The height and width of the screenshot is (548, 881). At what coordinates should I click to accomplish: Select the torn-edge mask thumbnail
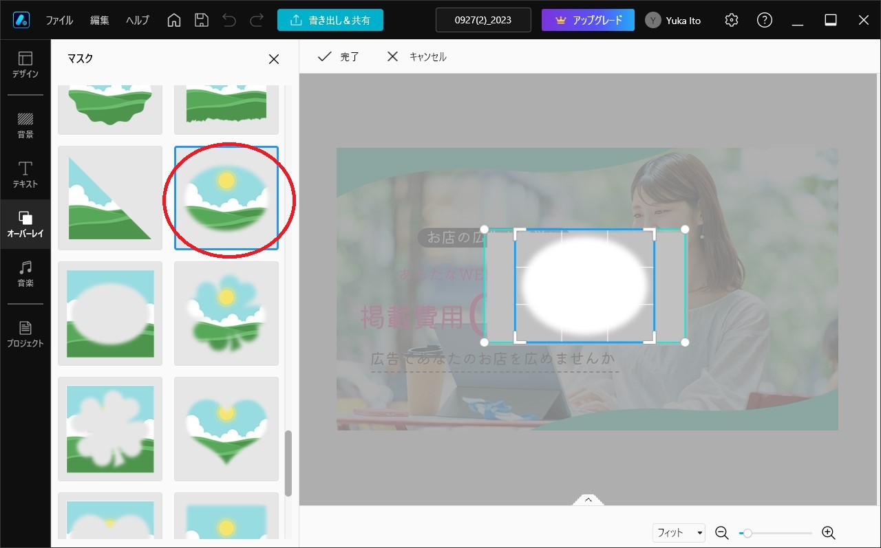click(226, 110)
